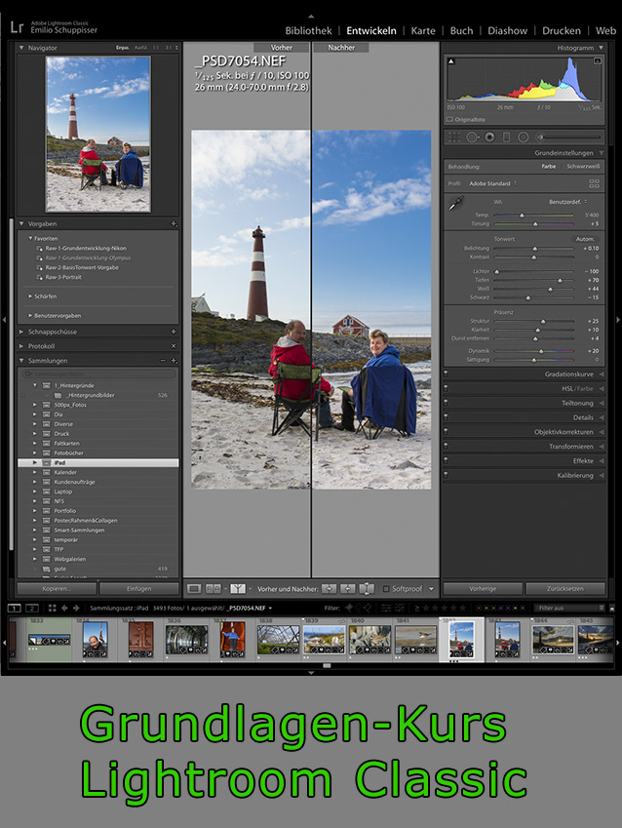Add new preset with plus icon
Screen dimensions: 622x828
174,224
